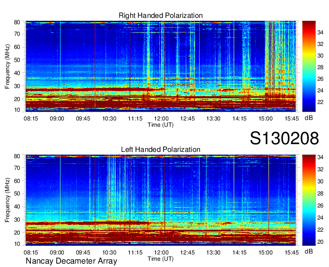
Task: Select the S130208 date label
Action: click(x=284, y=138)
